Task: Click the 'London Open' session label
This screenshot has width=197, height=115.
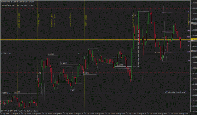Action: click(x=55, y=20)
